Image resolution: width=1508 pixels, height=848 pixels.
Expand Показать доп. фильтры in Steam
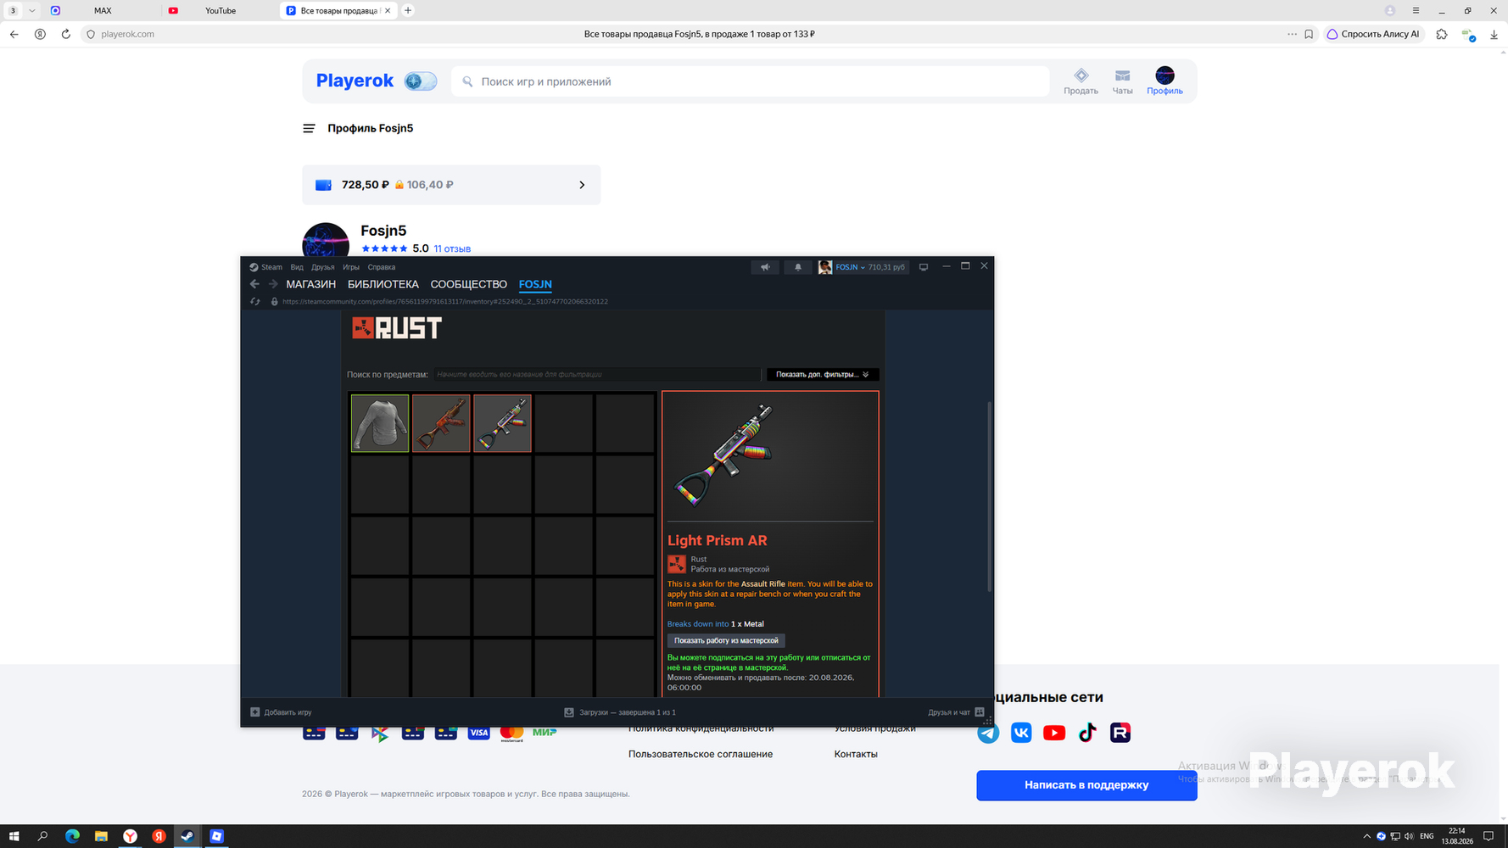(823, 374)
